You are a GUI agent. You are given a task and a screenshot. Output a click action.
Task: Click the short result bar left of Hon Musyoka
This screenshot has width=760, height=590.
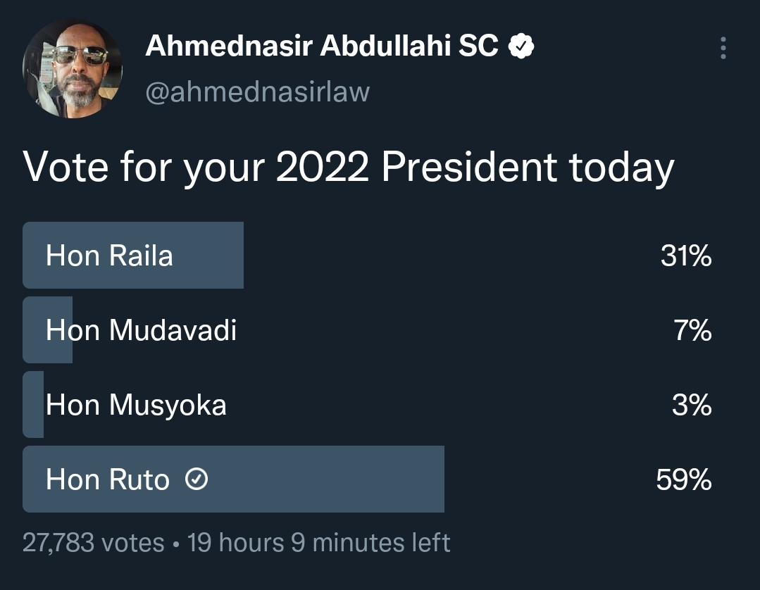[32, 405]
